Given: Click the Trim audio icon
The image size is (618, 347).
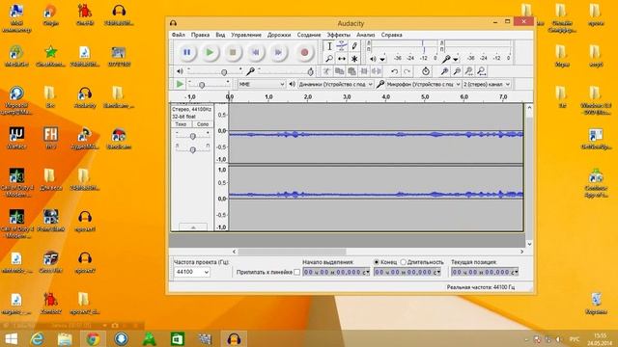Looking at the screenshot, I should [x=364, y=71].
